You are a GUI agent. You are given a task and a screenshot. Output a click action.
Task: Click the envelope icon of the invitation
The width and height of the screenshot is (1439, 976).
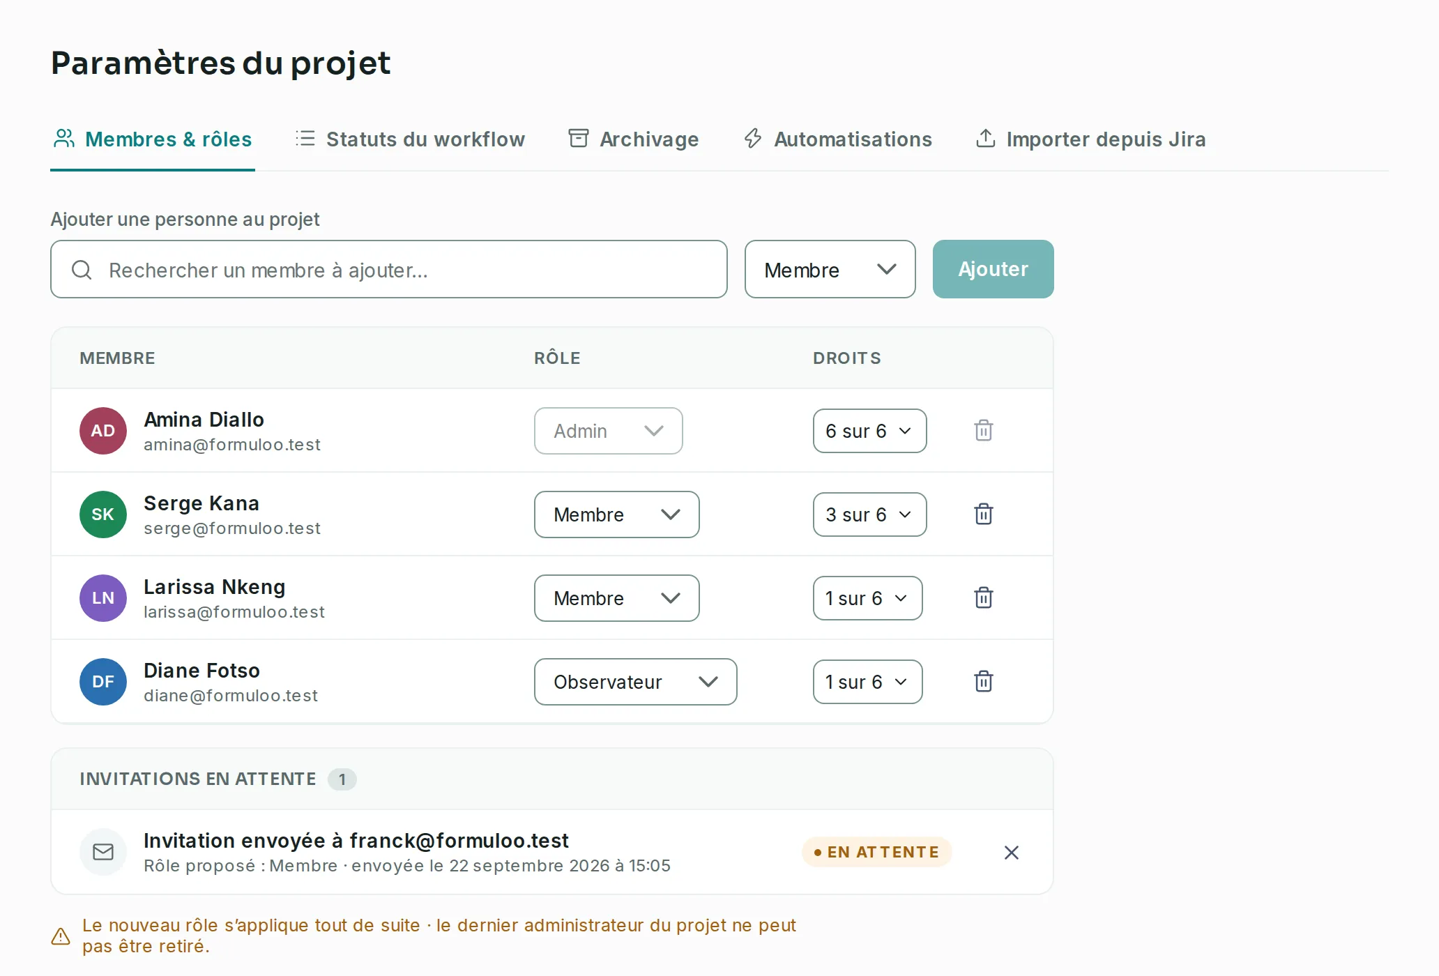103,852
